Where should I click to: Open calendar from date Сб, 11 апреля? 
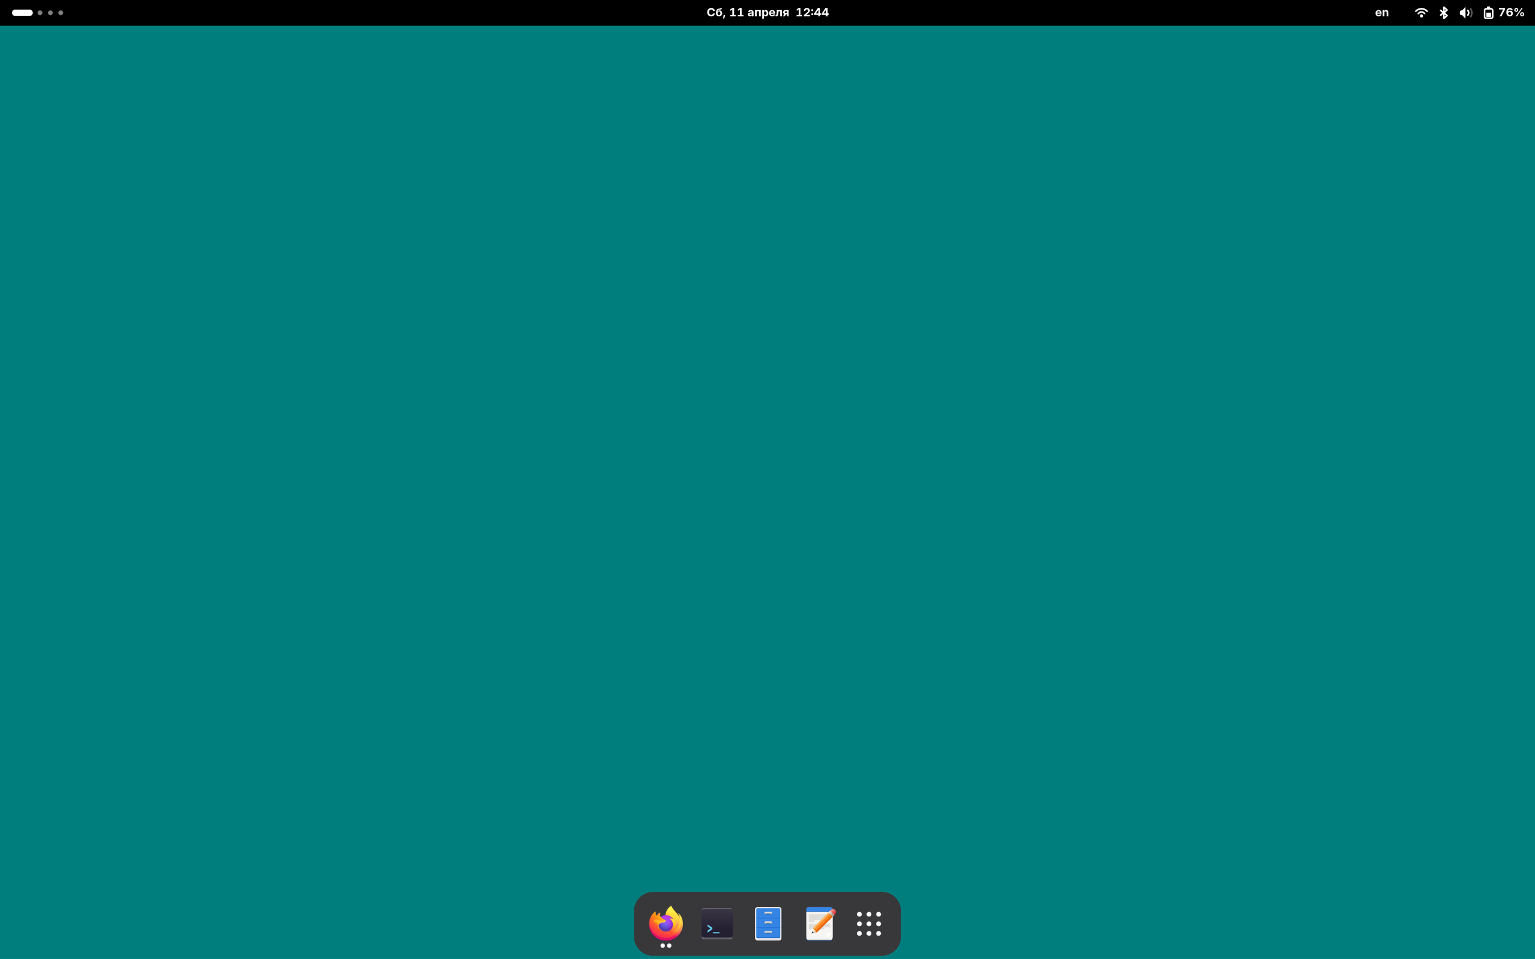point(747,13)
